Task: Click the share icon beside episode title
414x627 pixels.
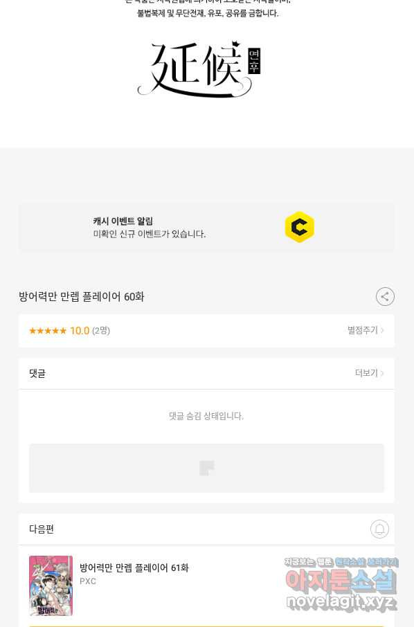Action: tap(385, 297)
